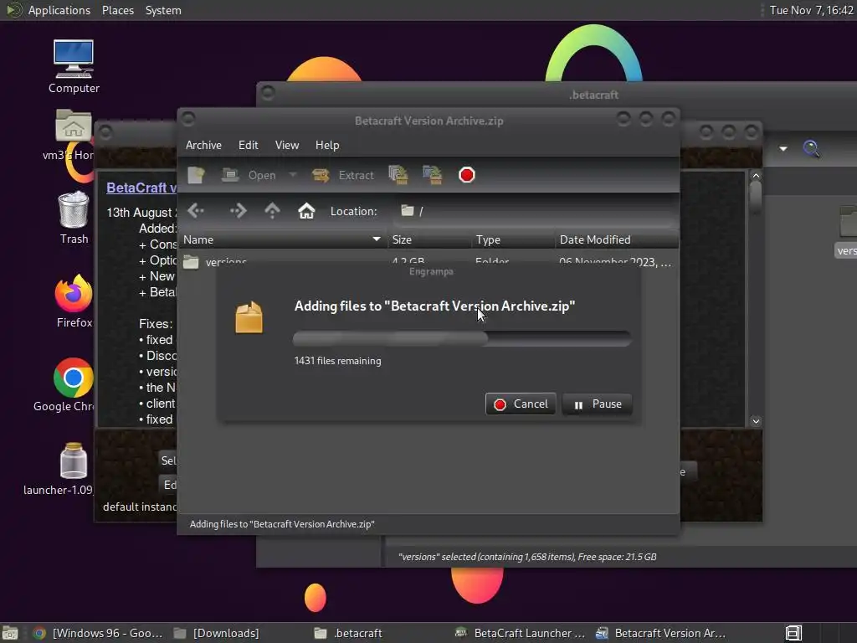Go forward with the right arrow icon
The height and width of the screenshot is (643, 857).
click(238, 210)
